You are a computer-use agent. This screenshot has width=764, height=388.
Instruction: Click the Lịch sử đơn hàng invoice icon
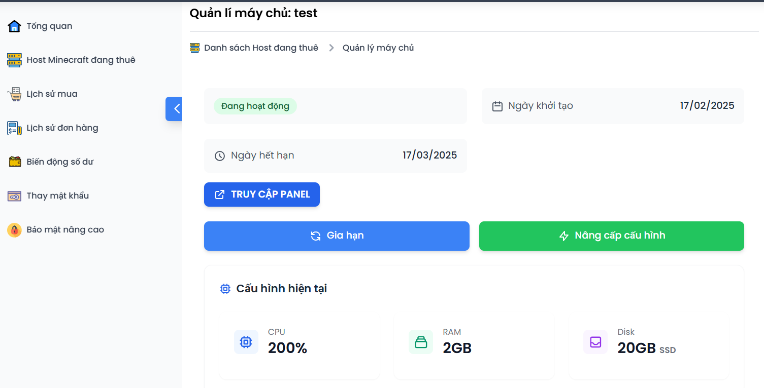click(14, 128)
